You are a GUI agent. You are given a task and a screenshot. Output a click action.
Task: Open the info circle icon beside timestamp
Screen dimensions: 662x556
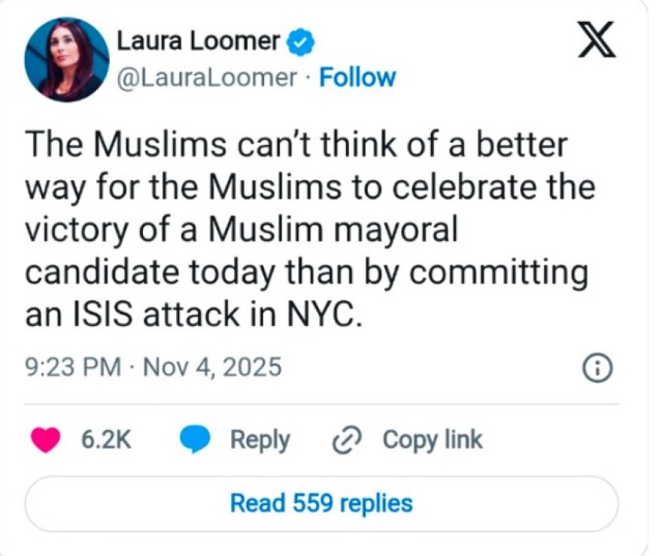(x=597, y=368)
